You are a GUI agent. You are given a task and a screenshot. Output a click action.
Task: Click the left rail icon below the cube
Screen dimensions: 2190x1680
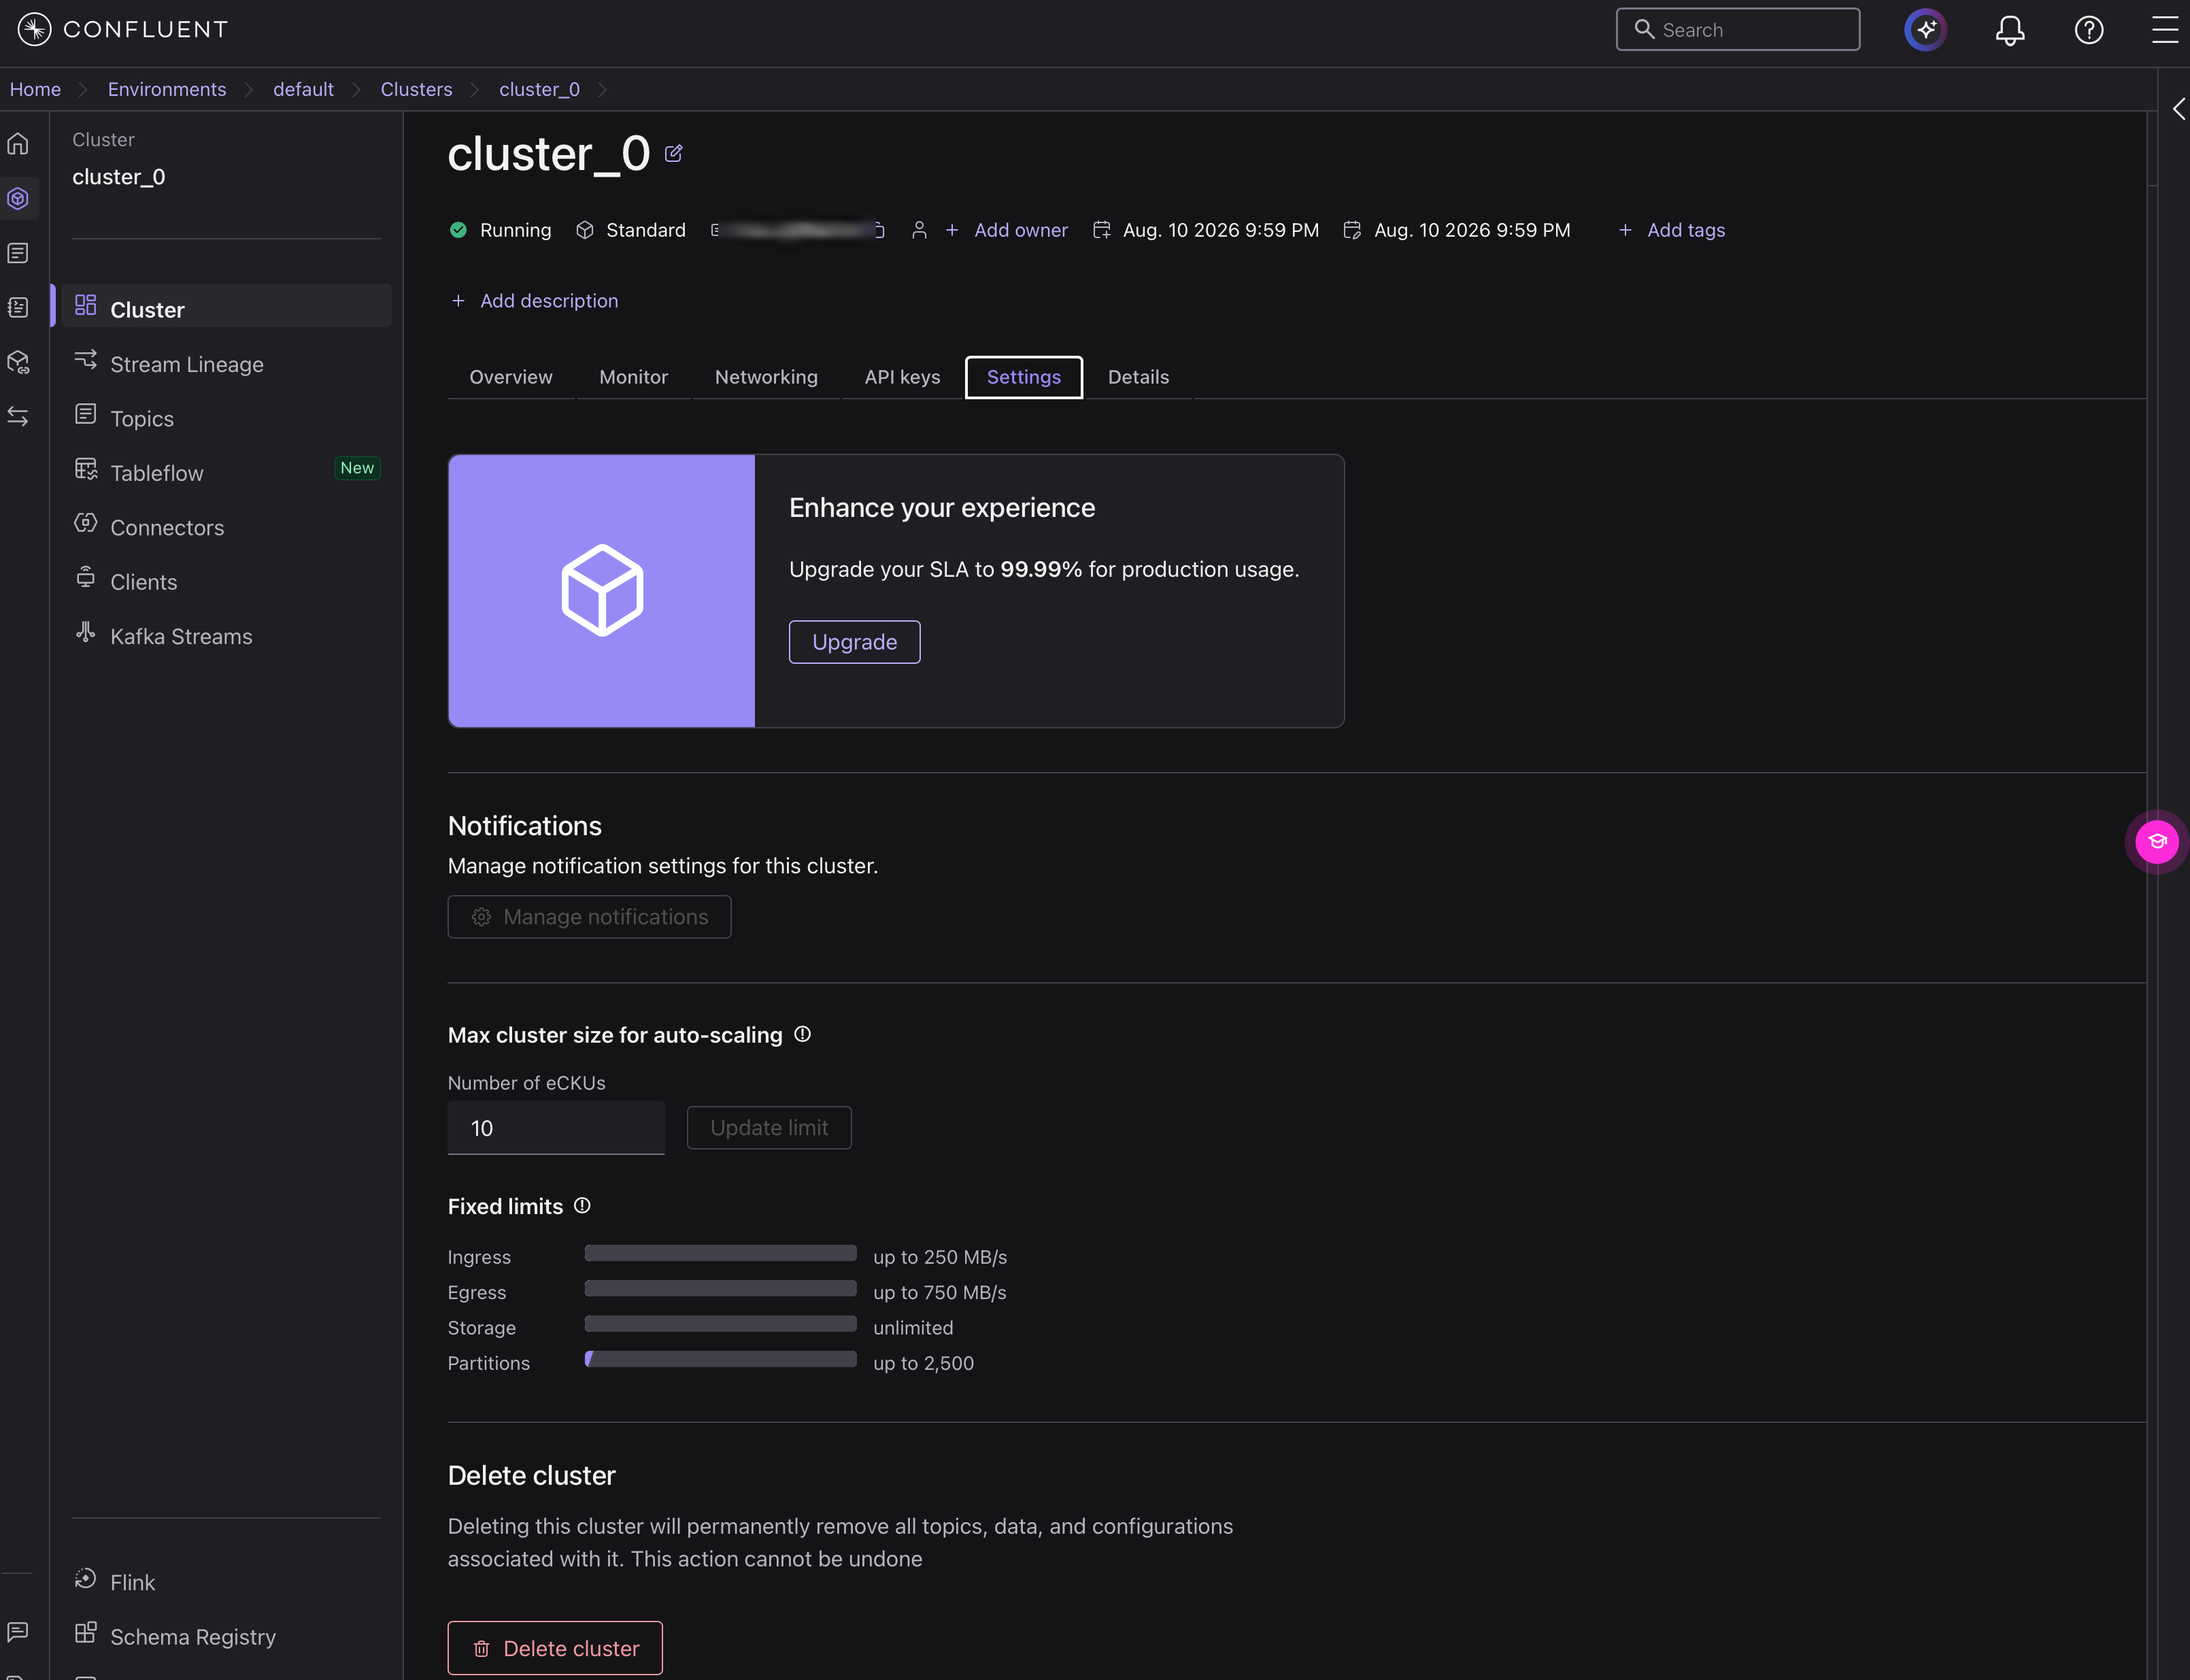[x=18, y=253]
